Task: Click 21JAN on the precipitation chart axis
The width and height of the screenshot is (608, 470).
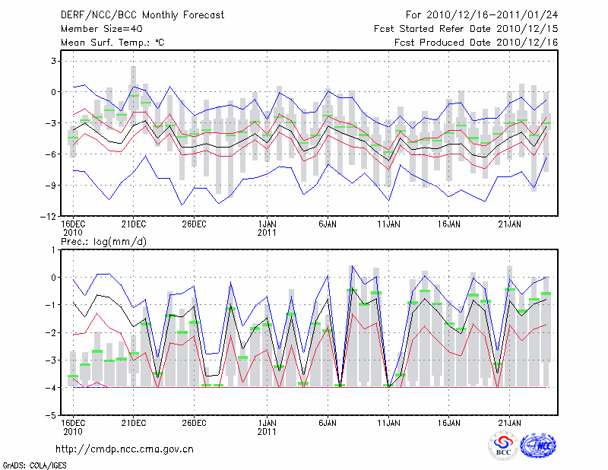Action: pos(510,422)
